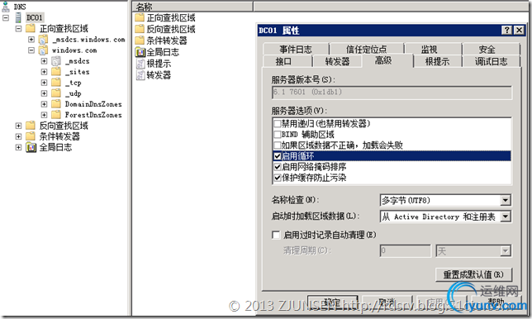532x319 pixels.
Task: Click the _msdcs.windows.com zone icon
Action: (43, 40)
